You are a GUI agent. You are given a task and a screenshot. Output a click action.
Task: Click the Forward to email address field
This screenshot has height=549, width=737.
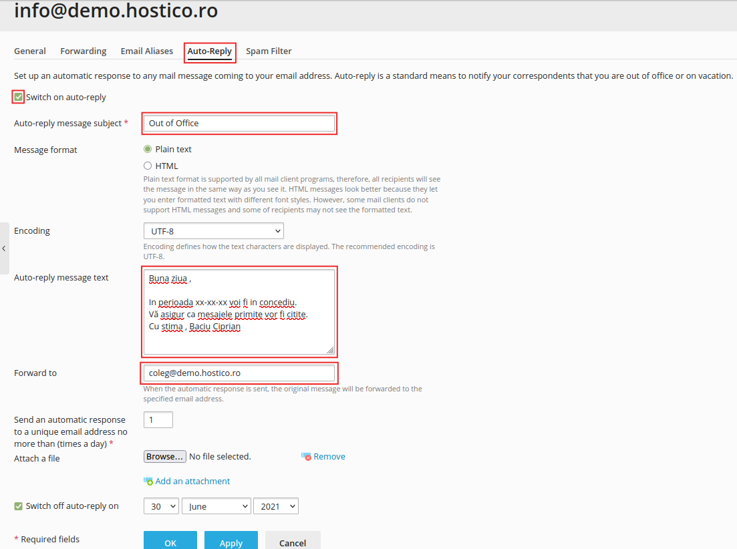(239, 373)
